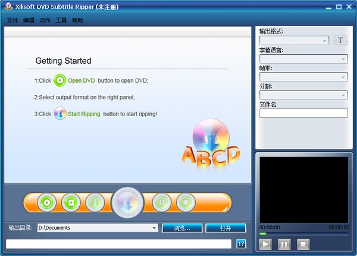Click the green Open DVD icon in Getting Started

coord(60,80)
